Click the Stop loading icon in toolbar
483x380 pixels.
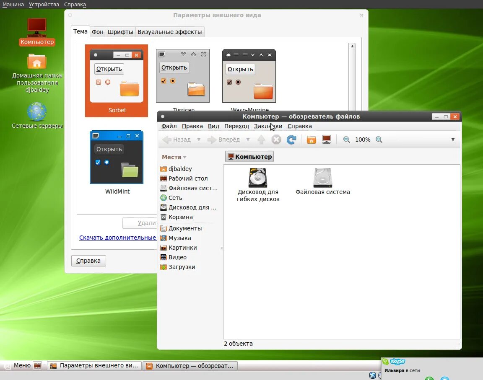(276, 140)
